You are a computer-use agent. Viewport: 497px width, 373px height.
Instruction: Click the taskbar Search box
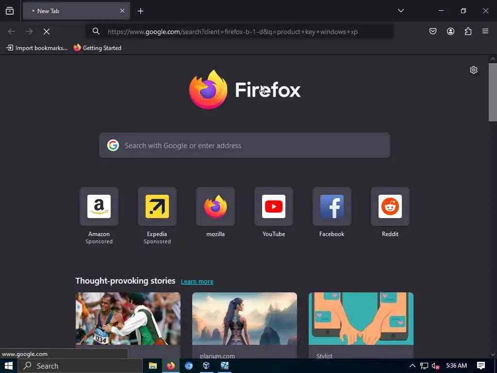[x=80, y=366]
